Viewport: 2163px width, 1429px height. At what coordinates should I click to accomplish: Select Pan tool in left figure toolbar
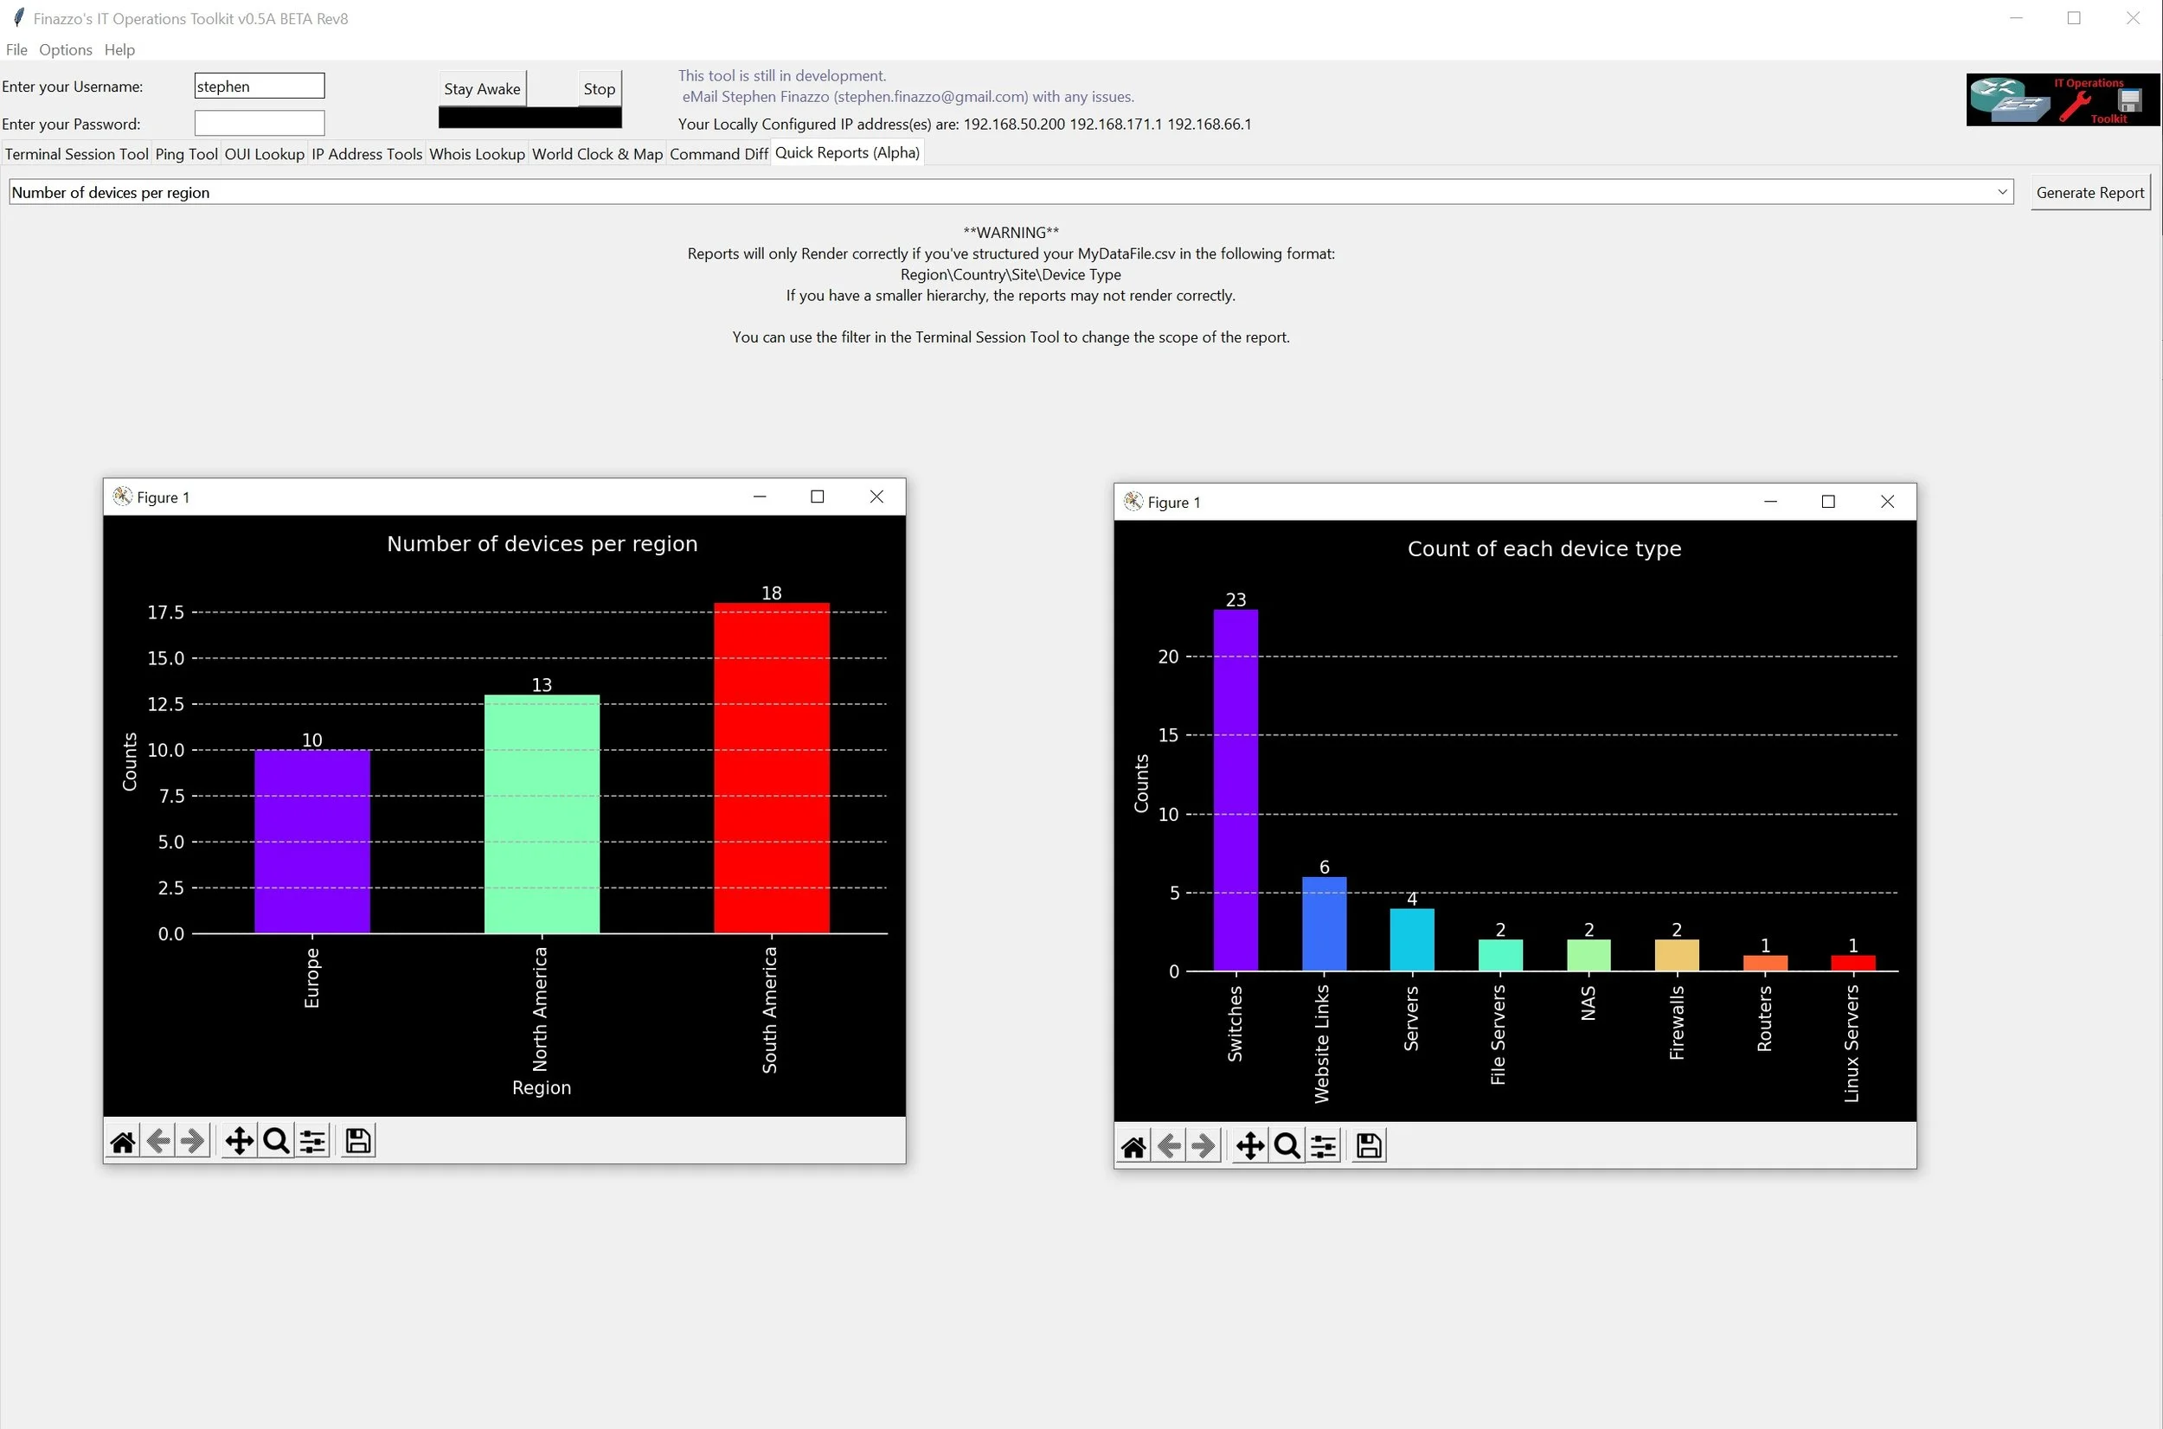click(x=239, y=1141)
